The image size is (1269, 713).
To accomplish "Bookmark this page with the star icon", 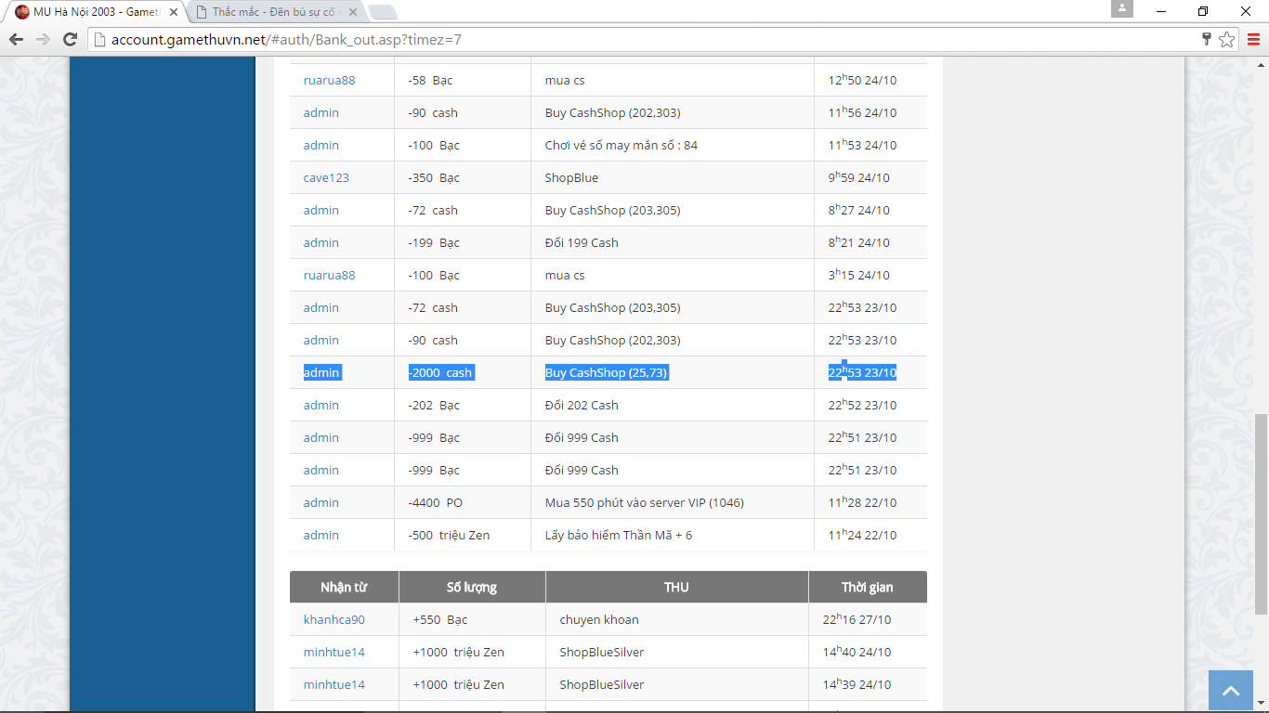I will click(x=1226, y=39).
